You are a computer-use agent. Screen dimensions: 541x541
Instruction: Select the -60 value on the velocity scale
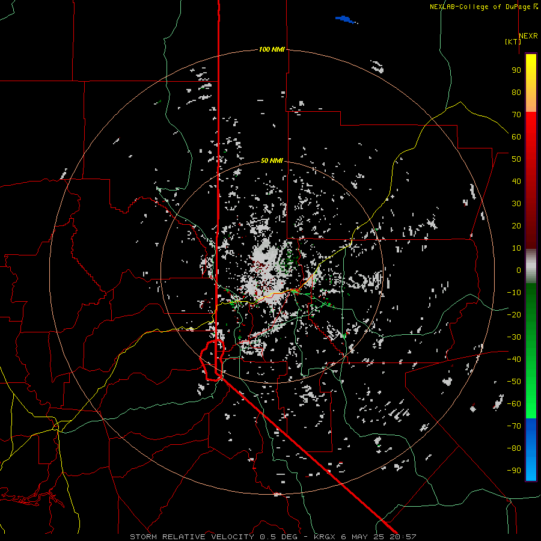coord(514,404)
